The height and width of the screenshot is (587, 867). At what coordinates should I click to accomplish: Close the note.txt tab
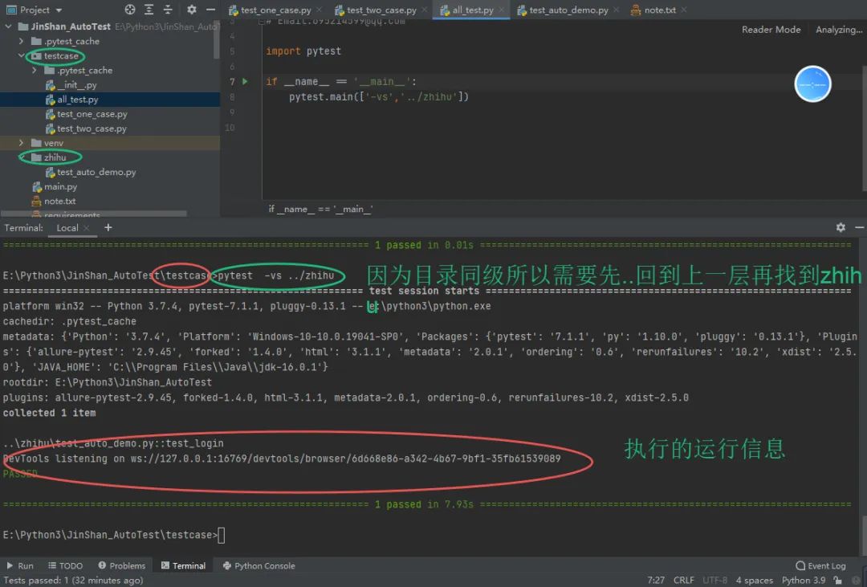pyautogui.click(x=684, y=10)
